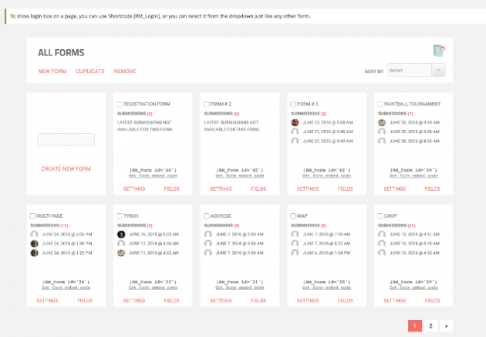The image size is (486, 337).
Task: Open Fields for Map form
Action: tap(346, 301)
